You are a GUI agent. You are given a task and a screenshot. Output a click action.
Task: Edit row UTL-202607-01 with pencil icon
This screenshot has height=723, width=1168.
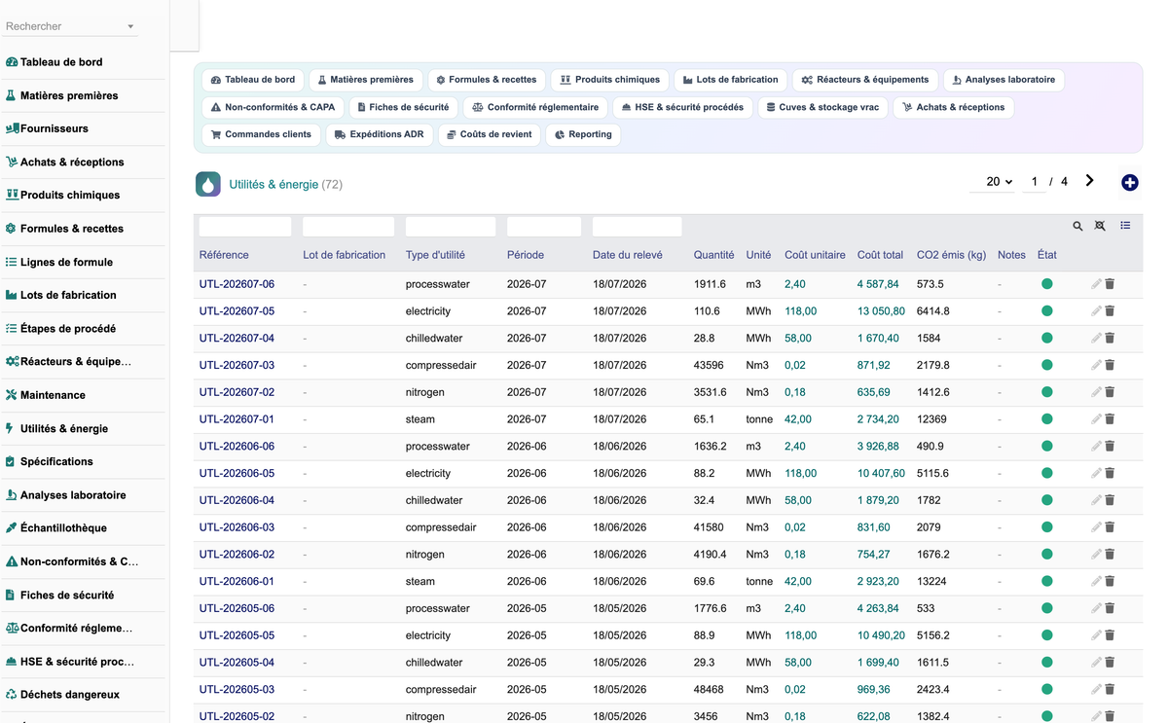[x=1096, y=419]
